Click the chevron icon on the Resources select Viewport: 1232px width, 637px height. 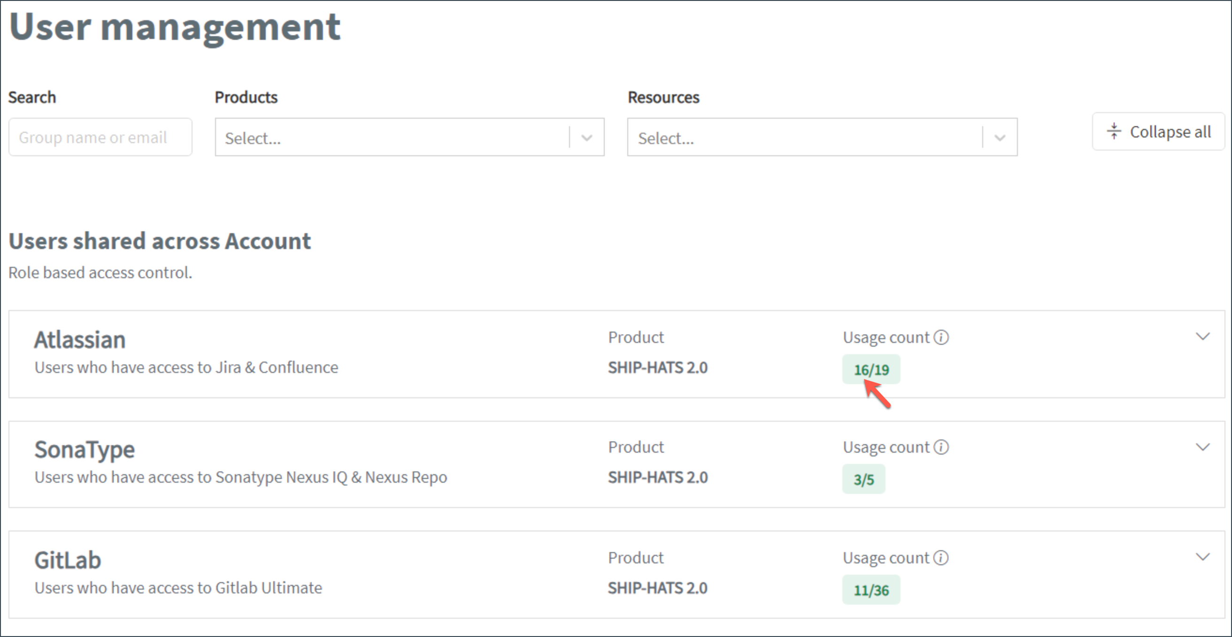(1001, 137)
